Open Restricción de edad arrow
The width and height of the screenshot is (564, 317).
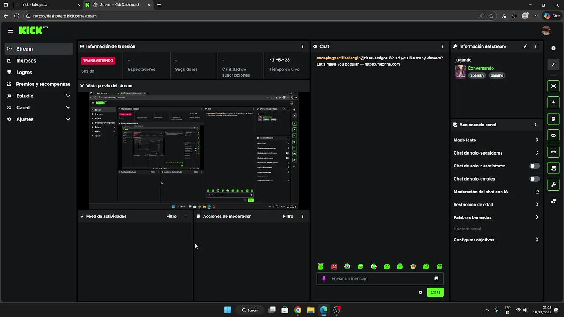coord(537,204)
